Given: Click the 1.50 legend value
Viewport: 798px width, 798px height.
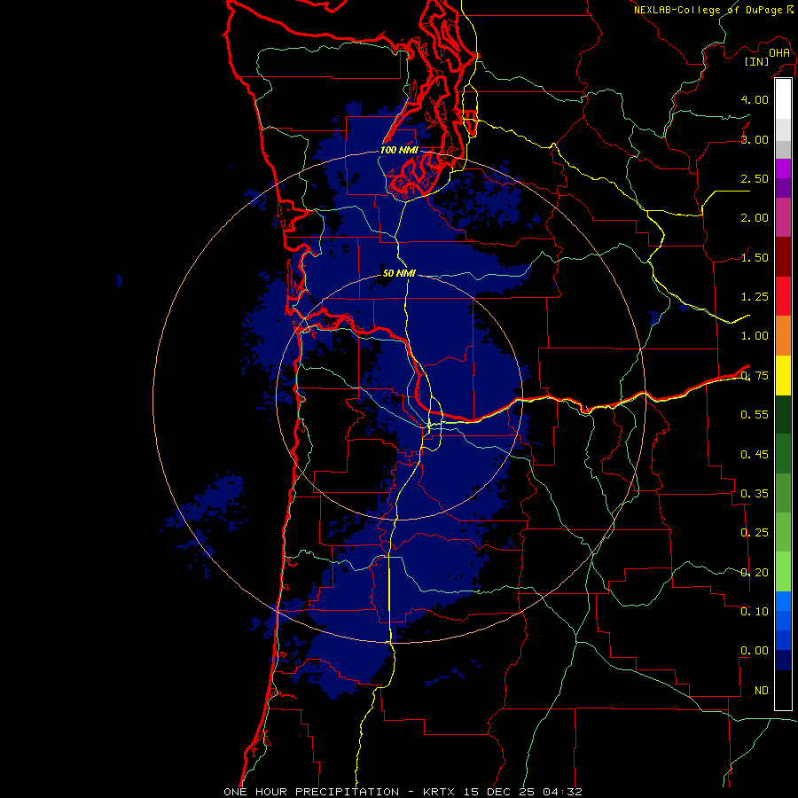Looking at the screenshot, I should point(755,257).
